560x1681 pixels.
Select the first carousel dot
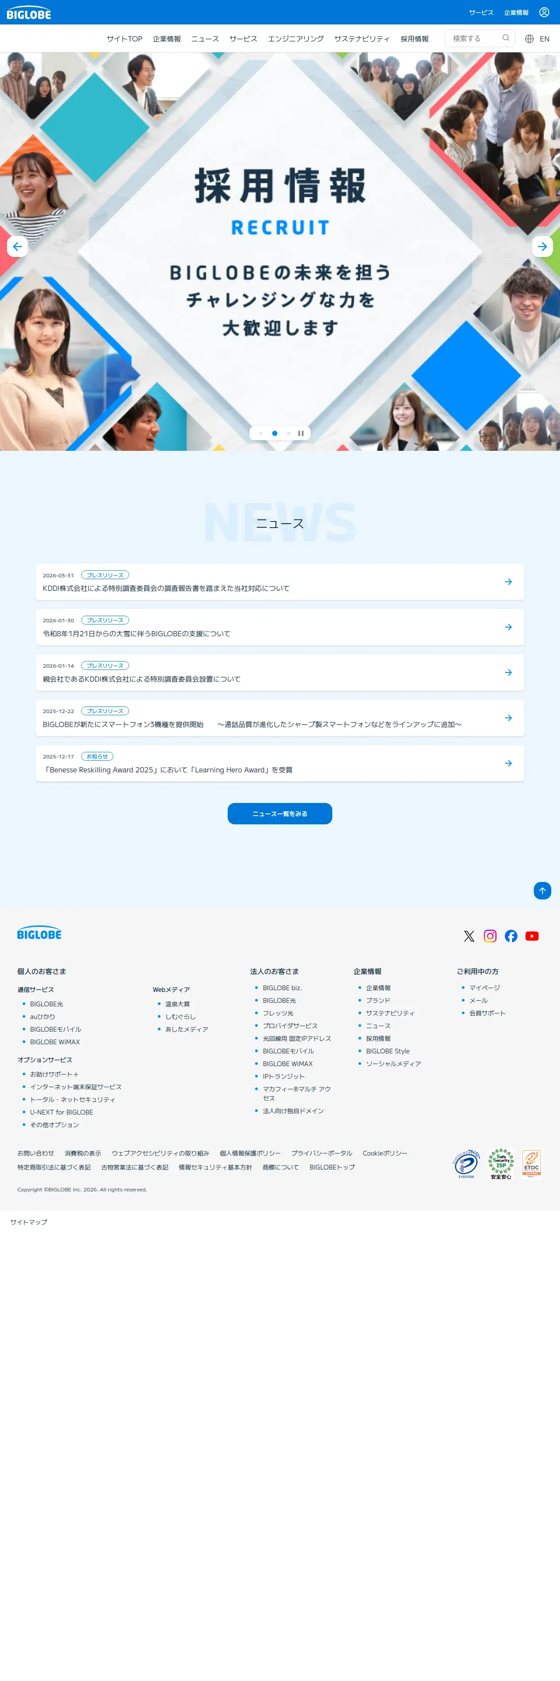click(261, 433)
